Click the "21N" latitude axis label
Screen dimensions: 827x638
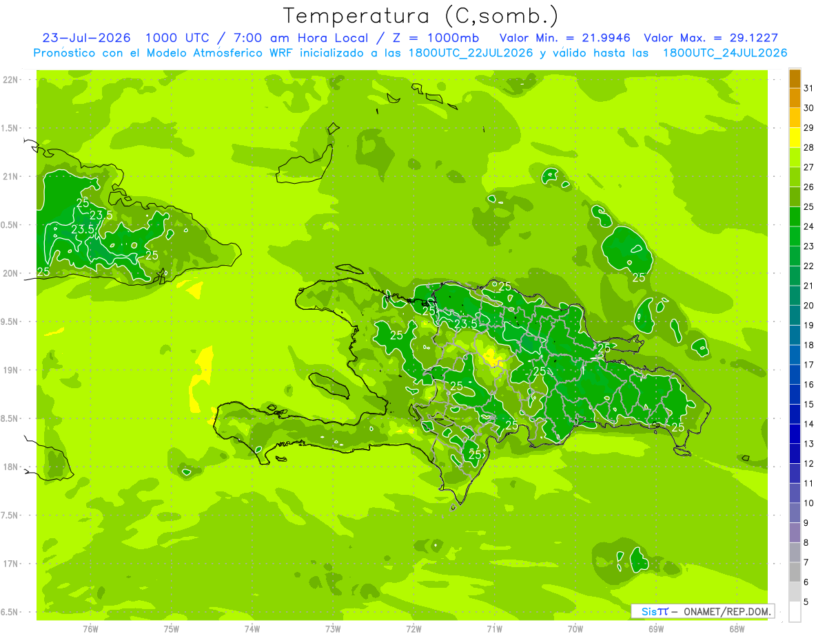click(11, 177)
